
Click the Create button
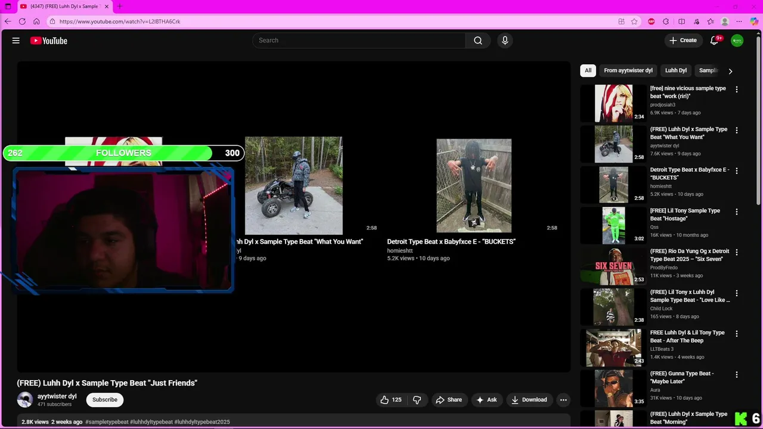tap(683, 41)
